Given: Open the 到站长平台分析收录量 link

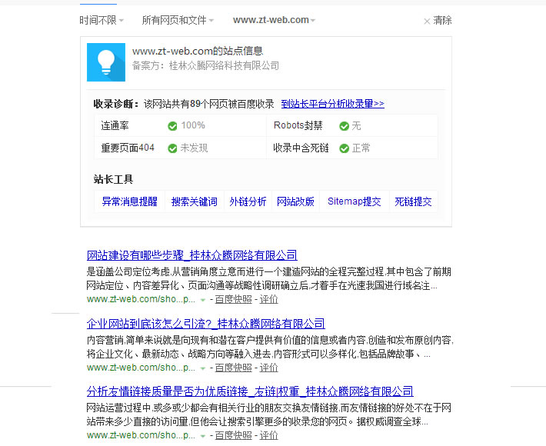Looking at the screenshot, I should pos(332,104).
